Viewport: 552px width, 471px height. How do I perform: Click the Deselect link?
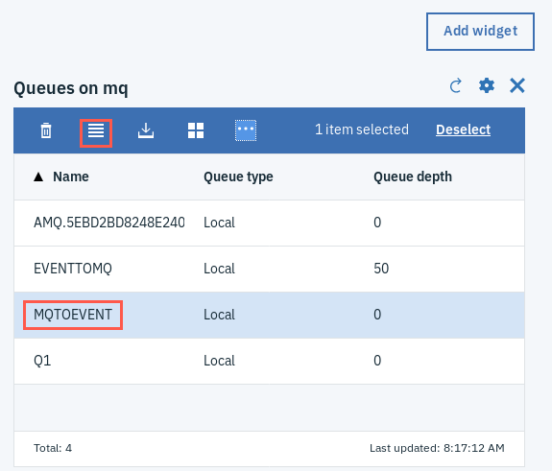point(463,130)
